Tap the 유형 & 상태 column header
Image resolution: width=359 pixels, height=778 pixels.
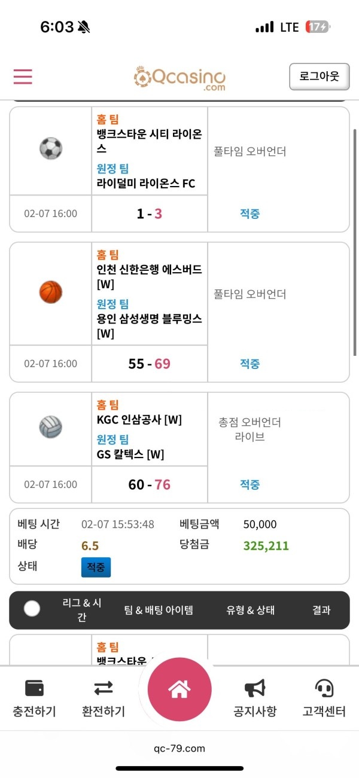pos(250,610)
